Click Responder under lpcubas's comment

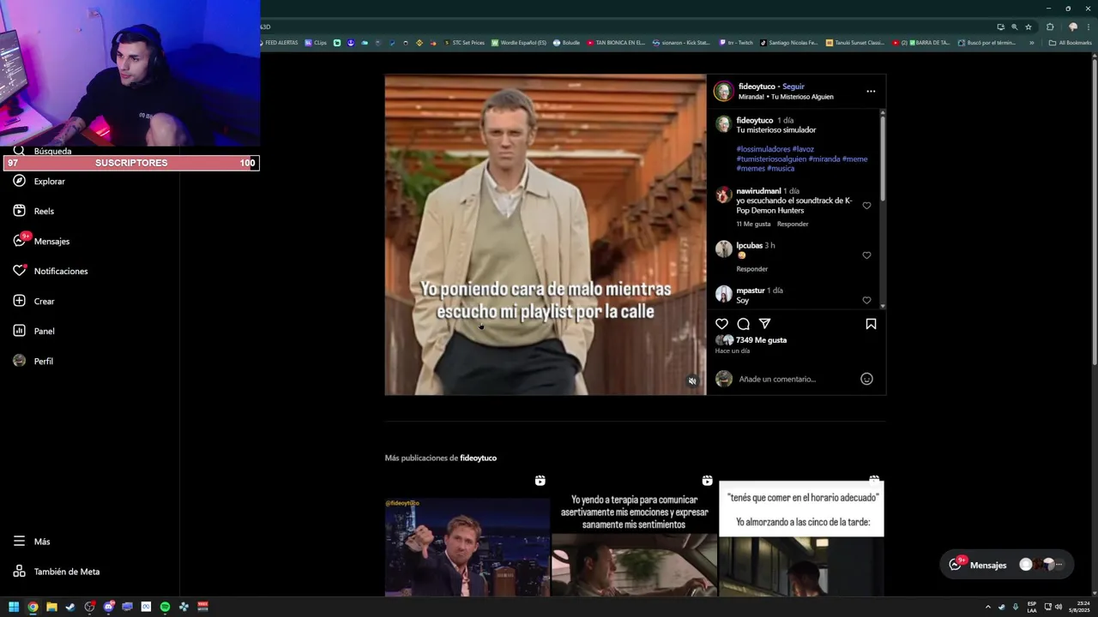click(x=751, y=269)
